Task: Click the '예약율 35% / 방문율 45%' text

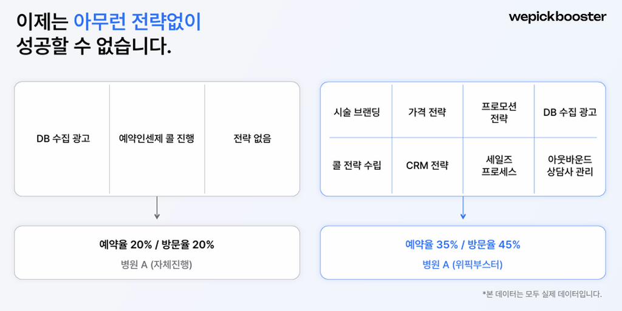Action: (x=462, y=244)
